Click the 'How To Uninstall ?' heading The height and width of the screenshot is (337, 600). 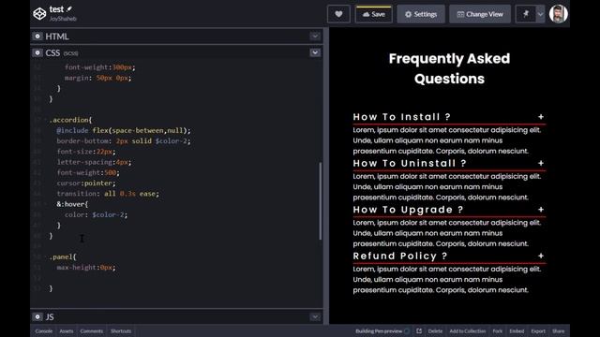click(x=410, y=163)
